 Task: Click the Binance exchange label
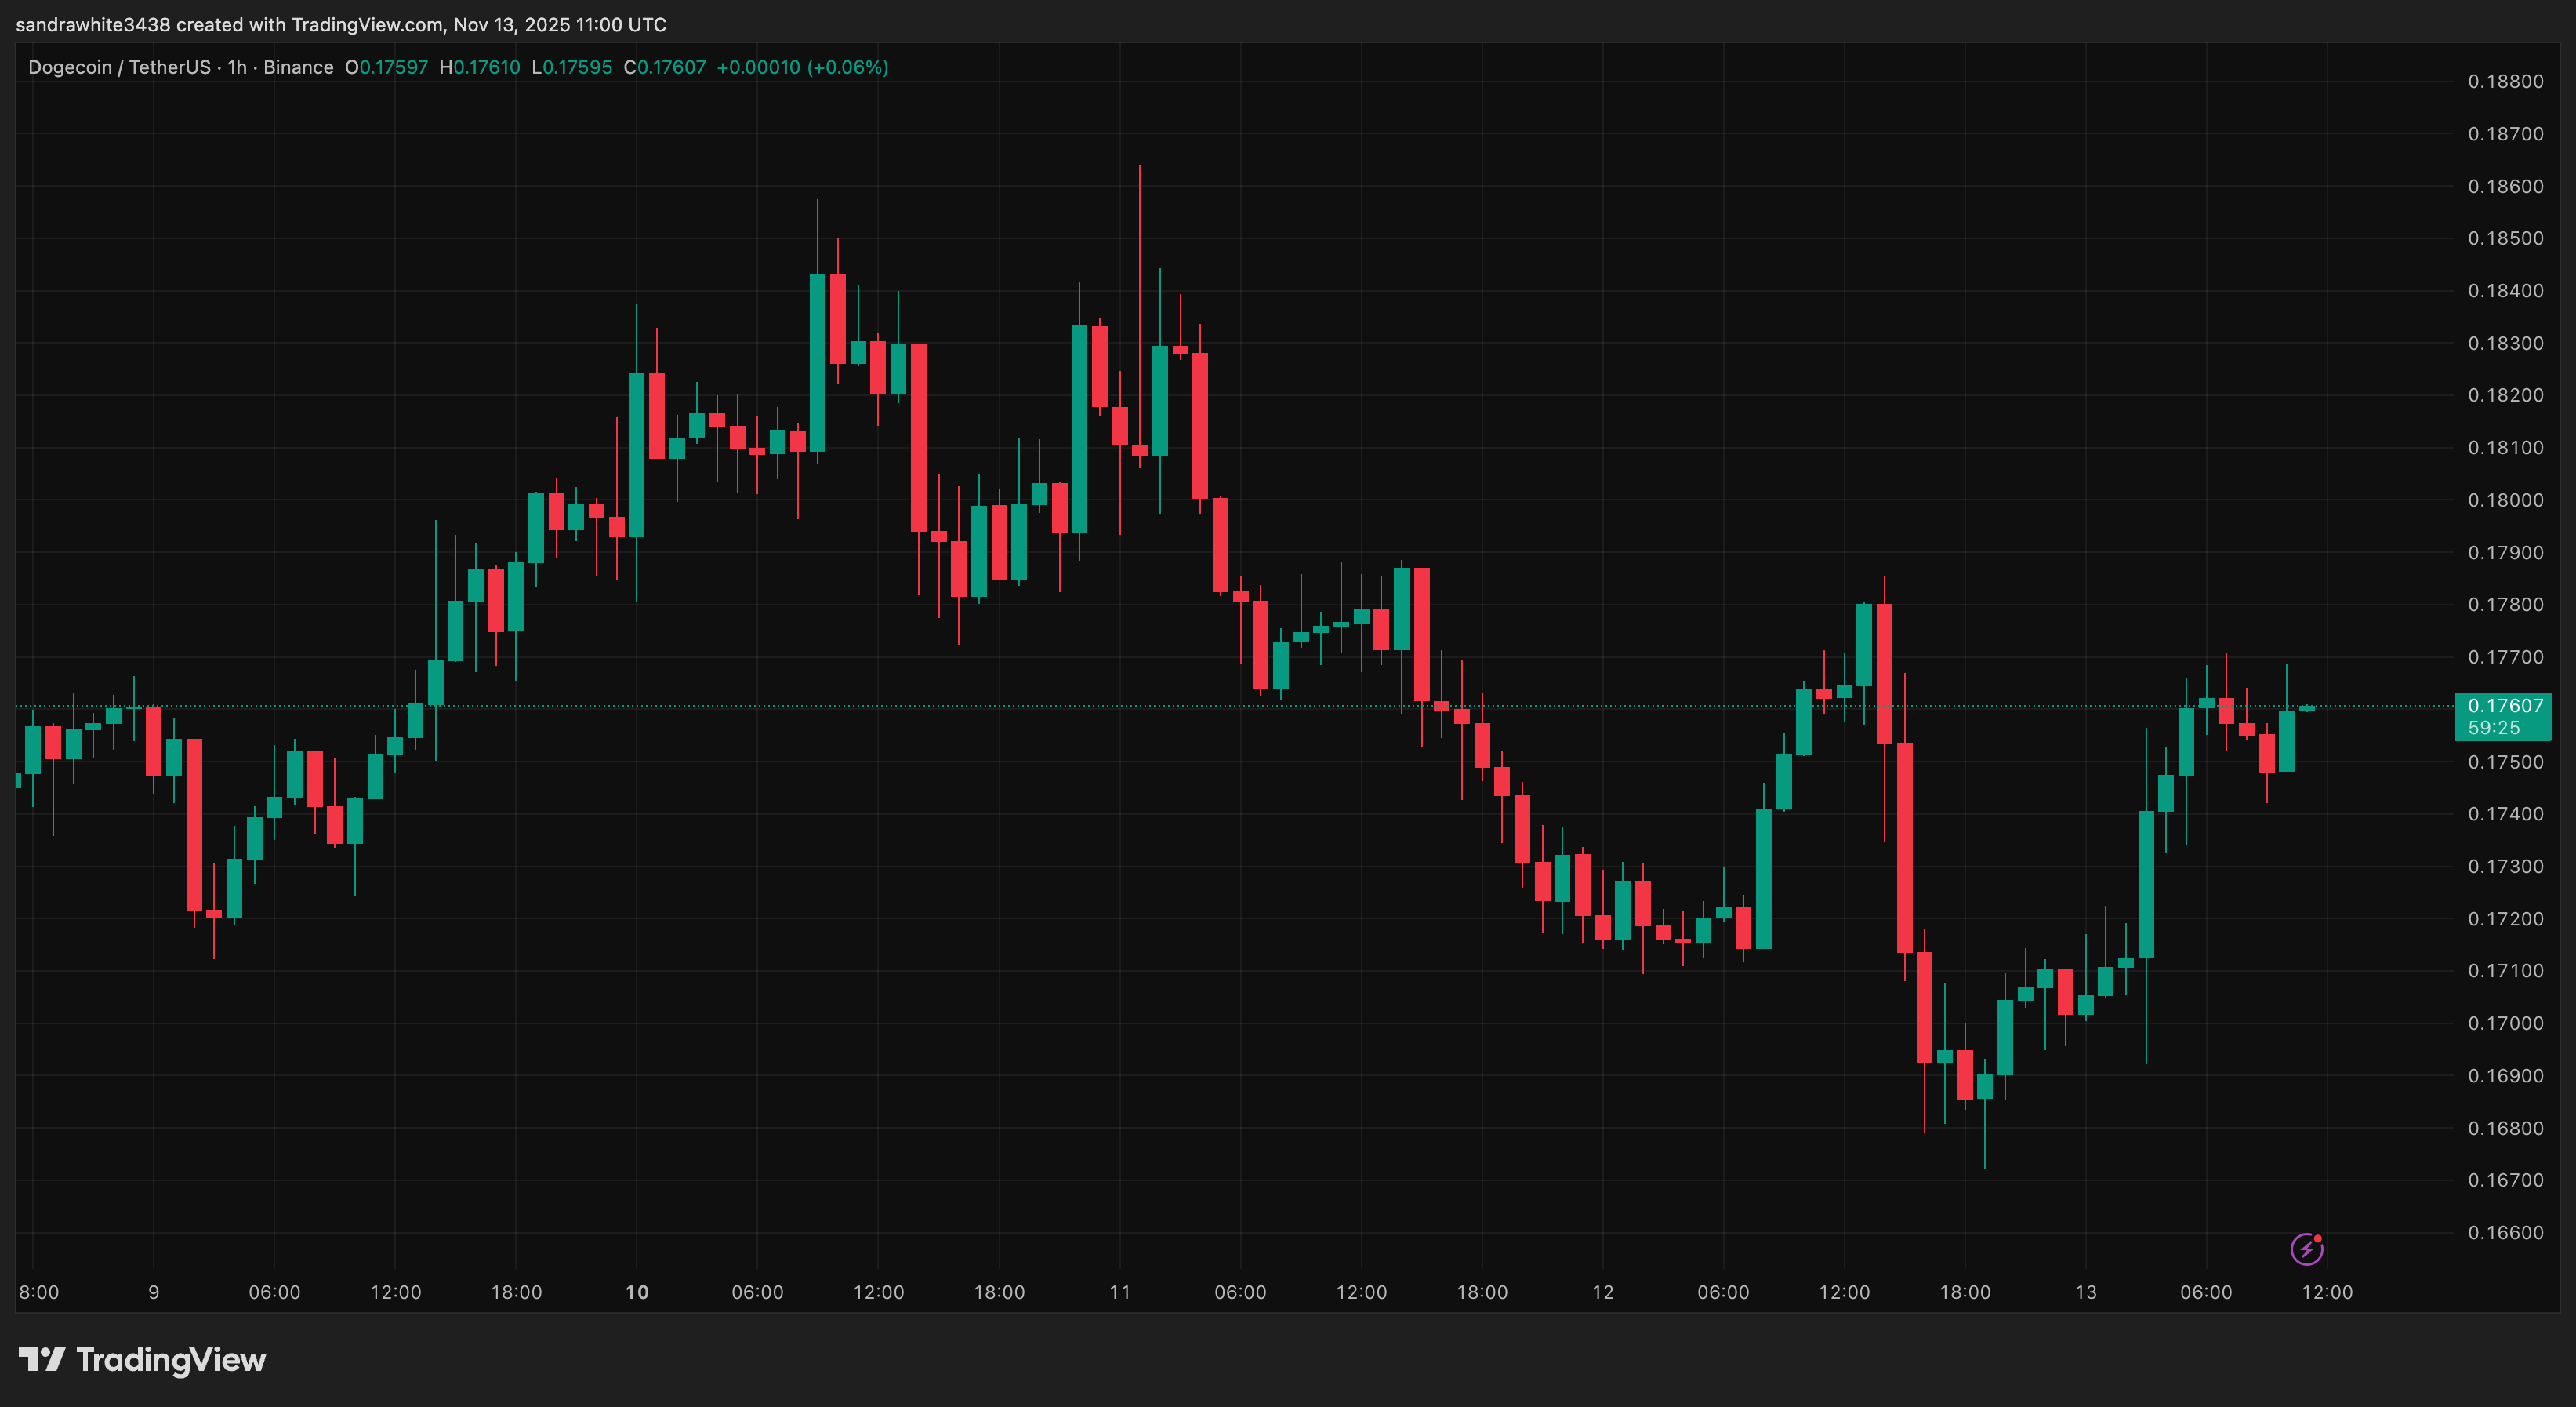click(x=297, y=67)
